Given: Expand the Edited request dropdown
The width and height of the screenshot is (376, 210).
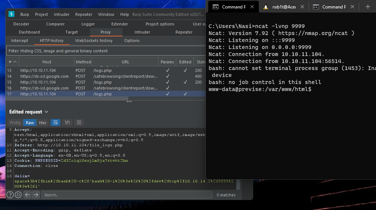Looking at the screenshot, I should pyautogui.click(x=46, y=112).
